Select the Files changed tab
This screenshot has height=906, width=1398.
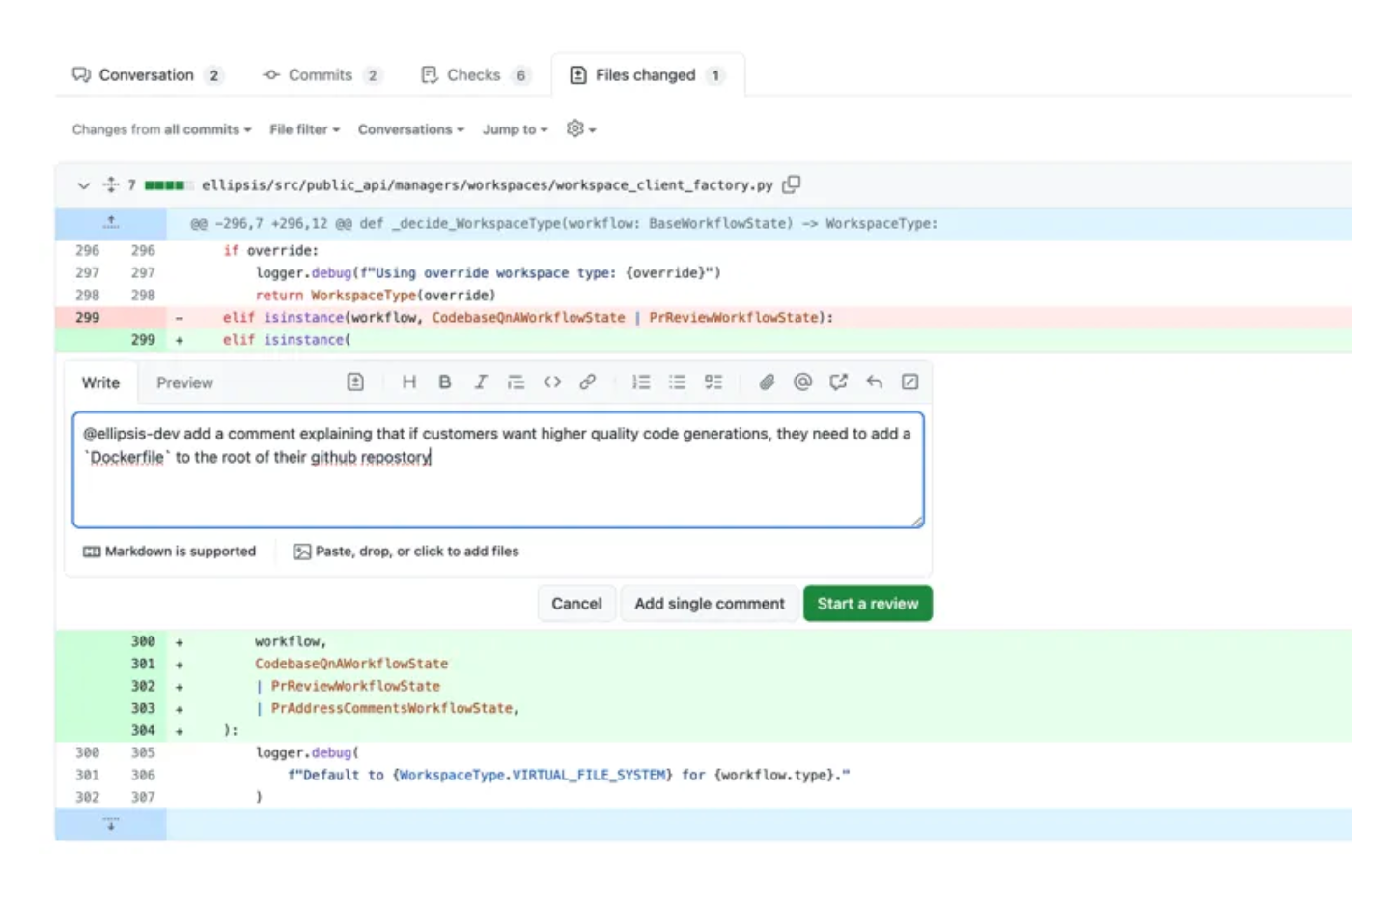click(646, 75)
